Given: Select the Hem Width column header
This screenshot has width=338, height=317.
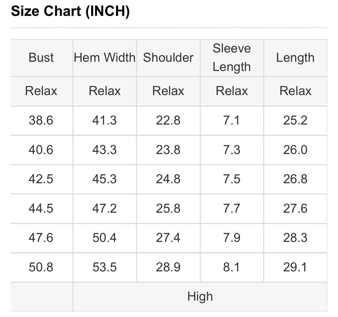Looking at the screenshot, I should coord(104,57).
